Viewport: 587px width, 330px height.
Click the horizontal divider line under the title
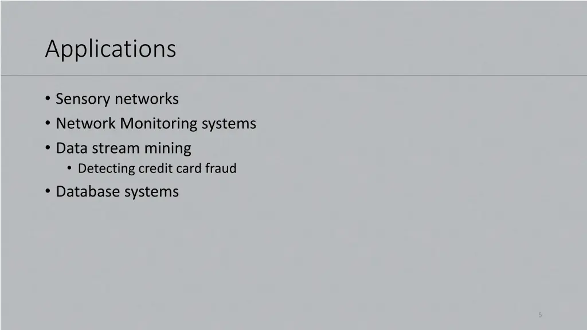293,75
